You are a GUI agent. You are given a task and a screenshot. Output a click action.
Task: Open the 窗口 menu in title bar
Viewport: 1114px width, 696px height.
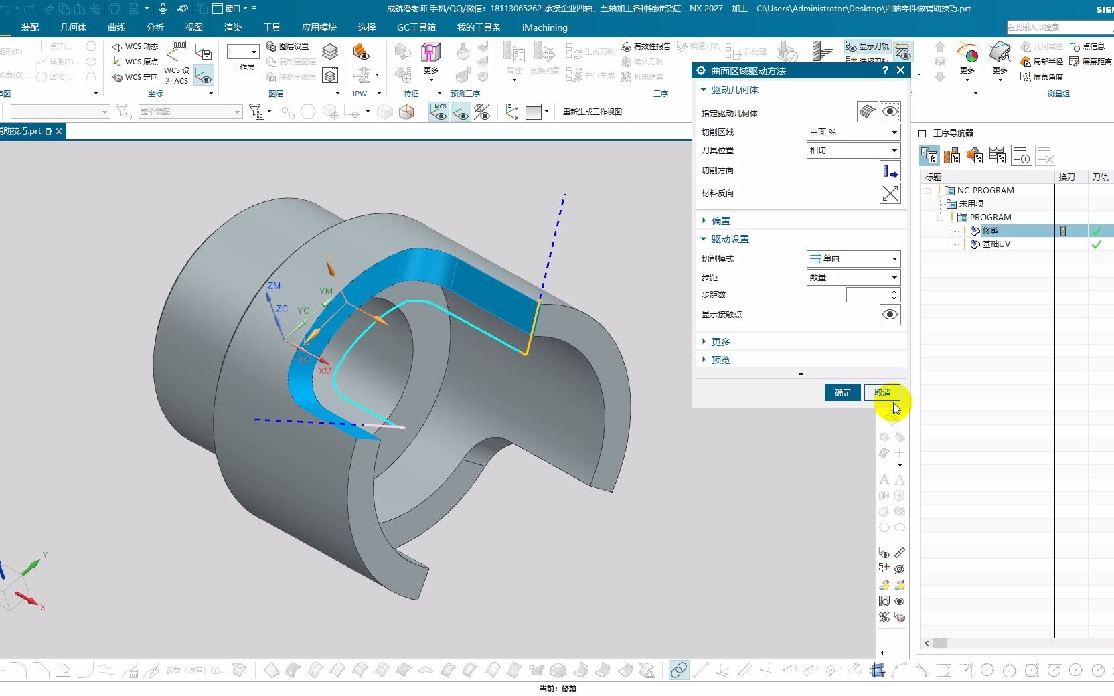tap(230, 9)
